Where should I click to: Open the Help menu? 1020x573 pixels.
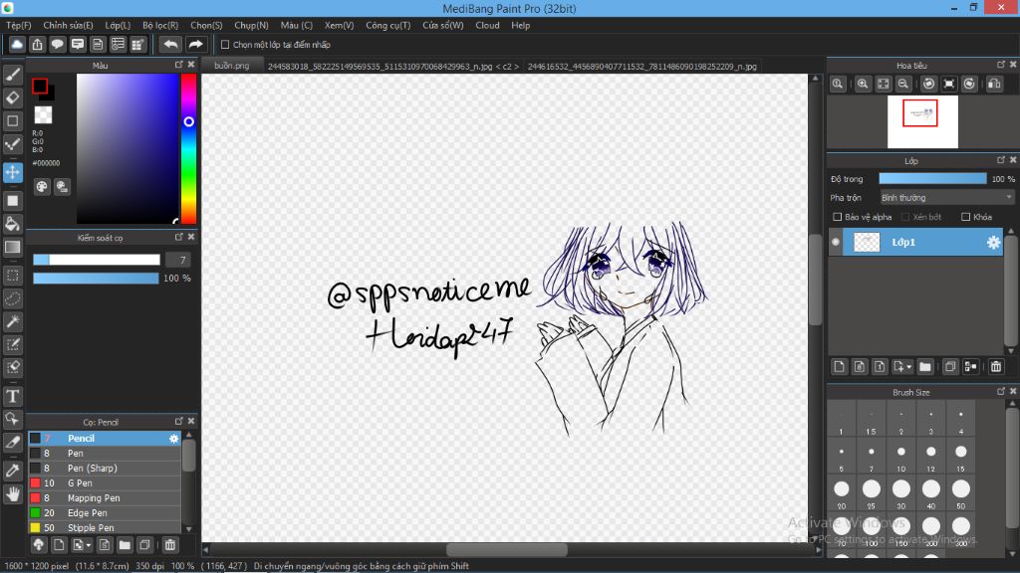point(520,25)
